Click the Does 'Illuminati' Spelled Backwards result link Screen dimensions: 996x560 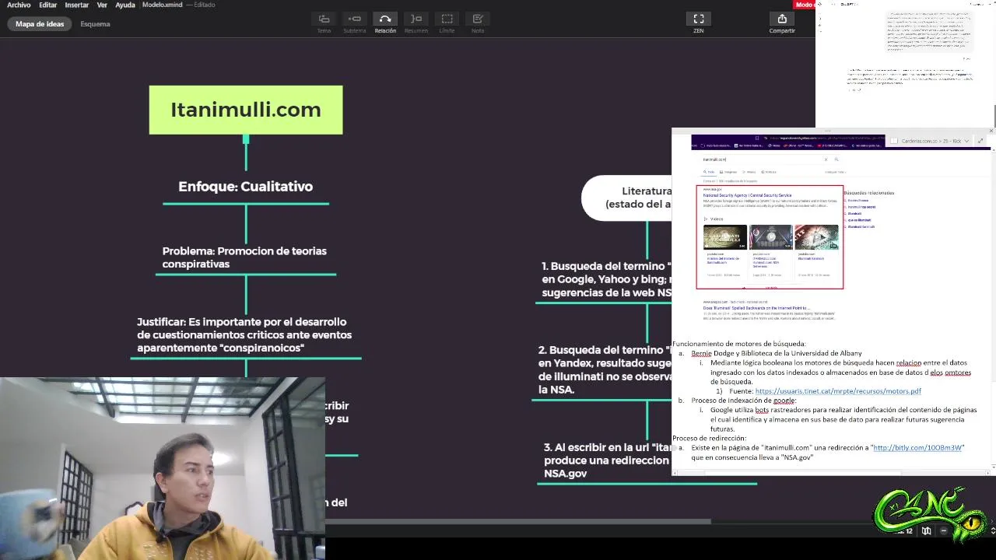756,308
